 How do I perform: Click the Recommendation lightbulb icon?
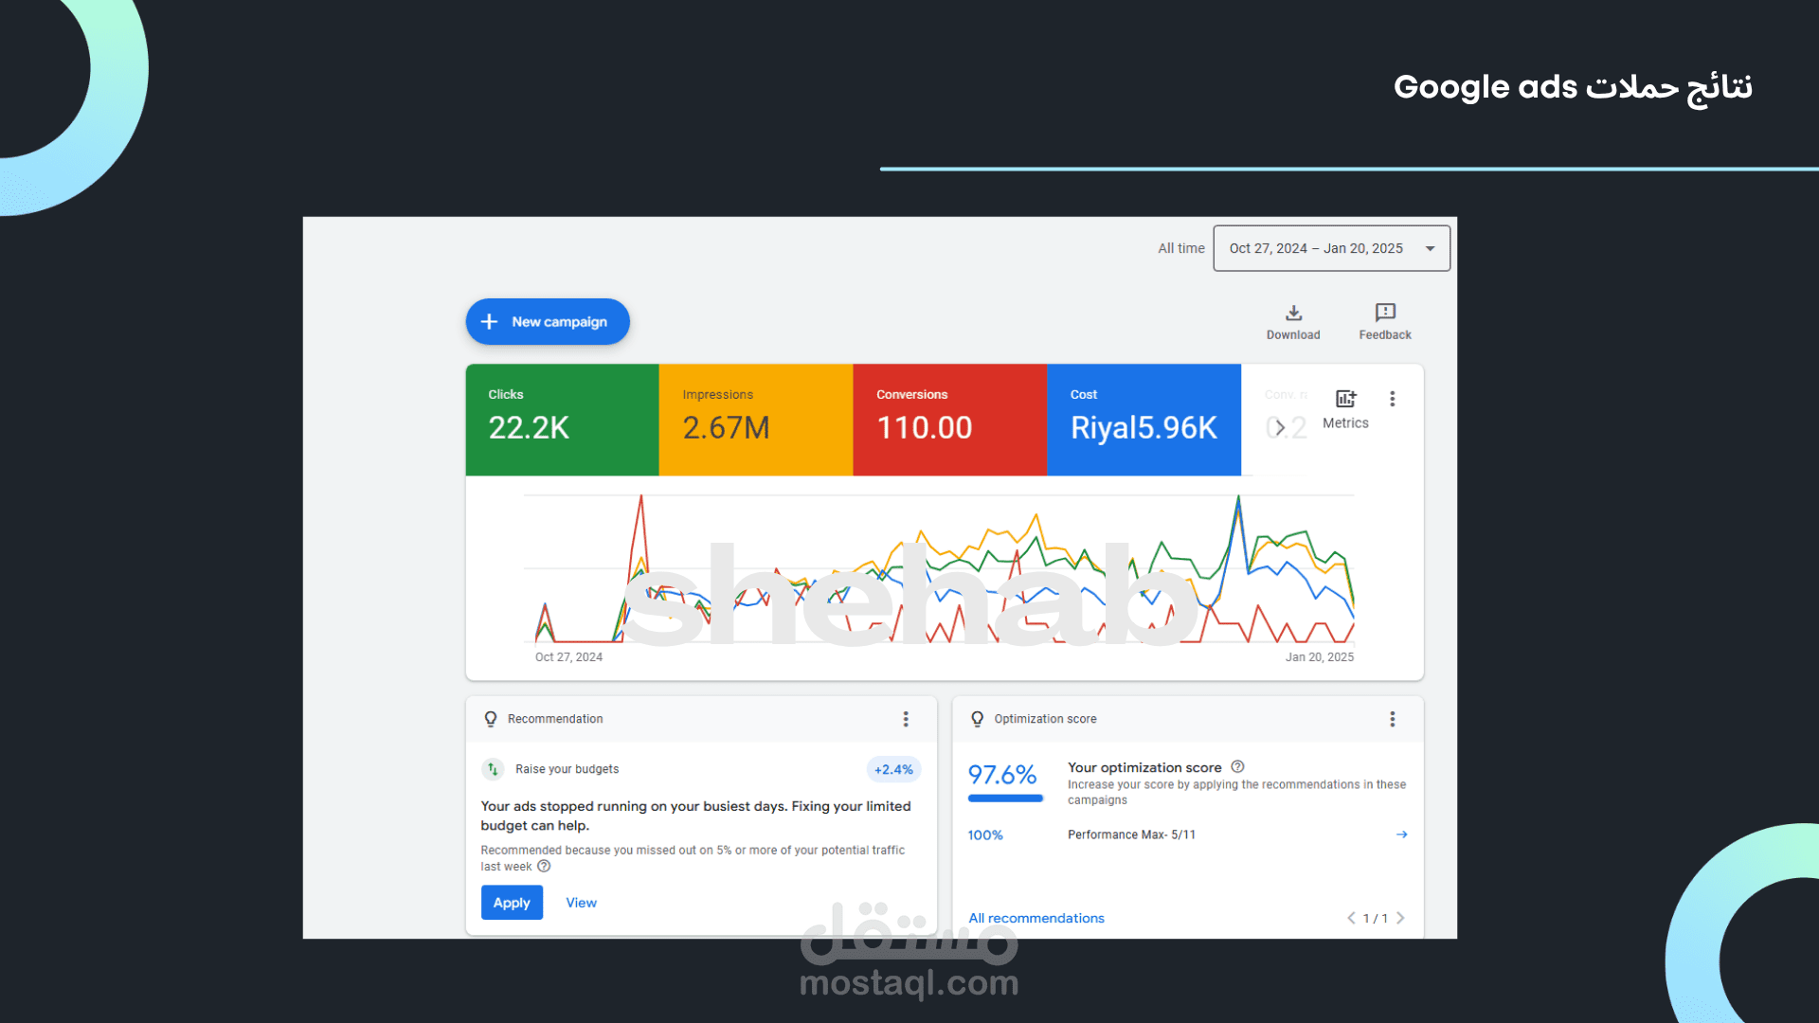coord(491,719)
